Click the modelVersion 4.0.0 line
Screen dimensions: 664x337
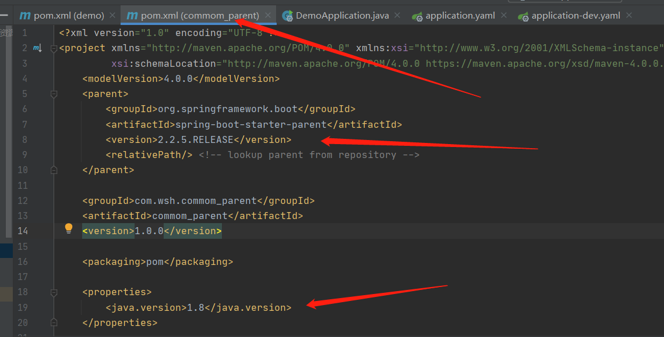[181, 79]
